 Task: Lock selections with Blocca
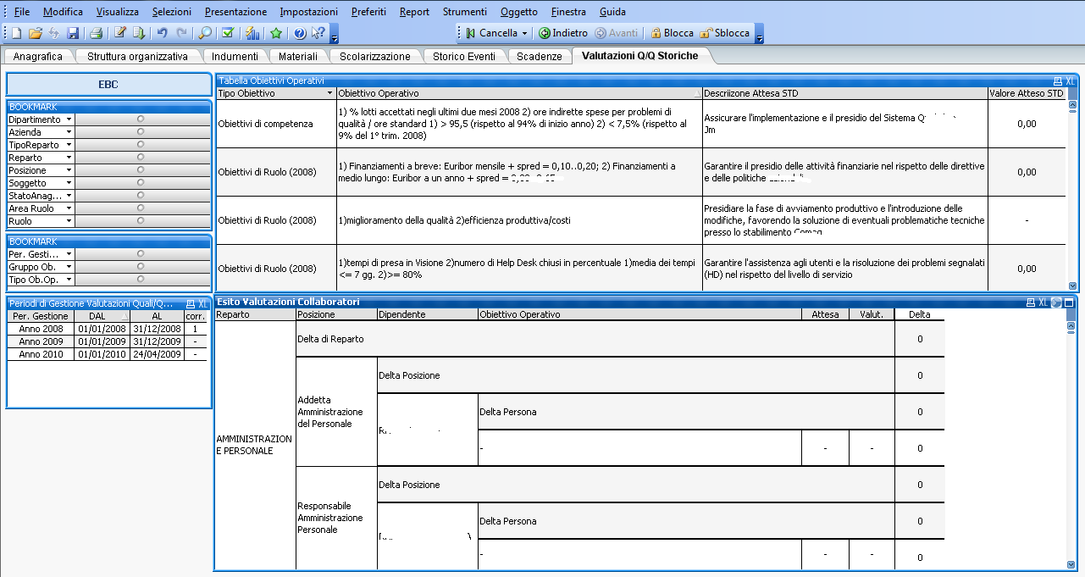[x=673, y=33]
